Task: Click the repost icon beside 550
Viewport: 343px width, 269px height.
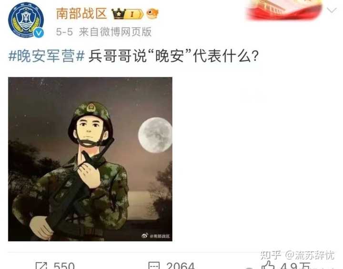Action: (x=41, y=266)
